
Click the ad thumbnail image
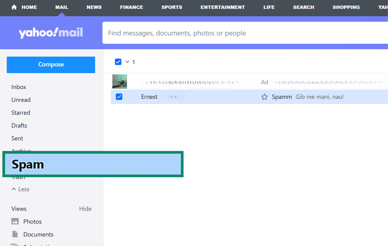coord(119,81)
